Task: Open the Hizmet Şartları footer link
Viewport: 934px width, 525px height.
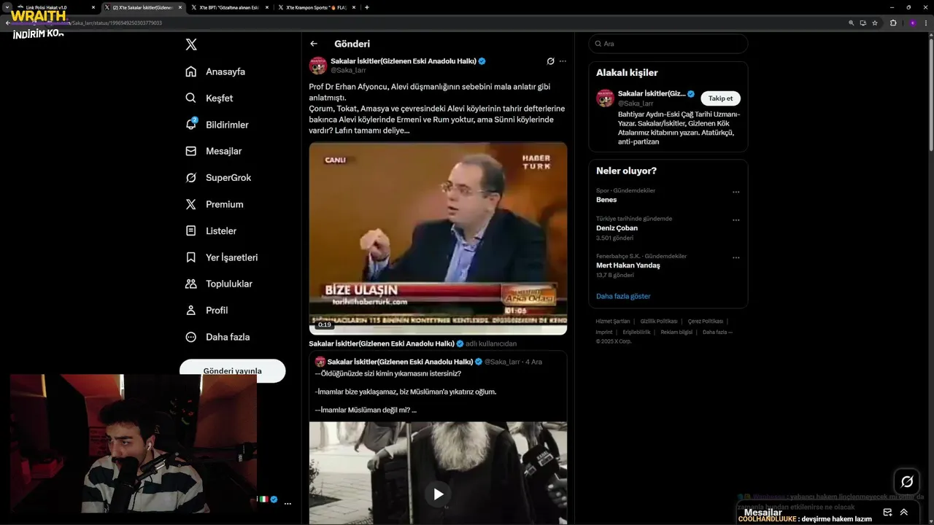Action: (612, 322)
